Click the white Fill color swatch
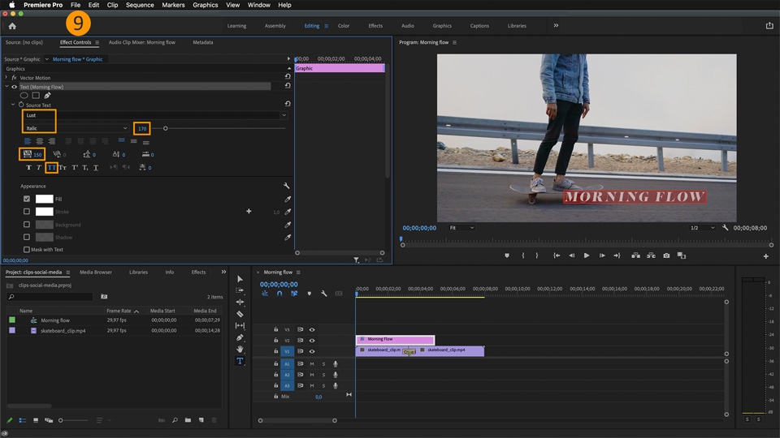Viewport: 780px width, 438px height. (44, 199)
